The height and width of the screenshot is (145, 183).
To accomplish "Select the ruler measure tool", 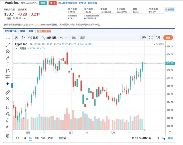I will tap(8, 92).
